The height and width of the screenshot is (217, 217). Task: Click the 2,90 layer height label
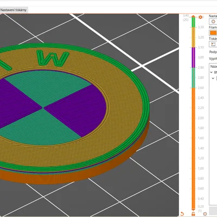201,67
